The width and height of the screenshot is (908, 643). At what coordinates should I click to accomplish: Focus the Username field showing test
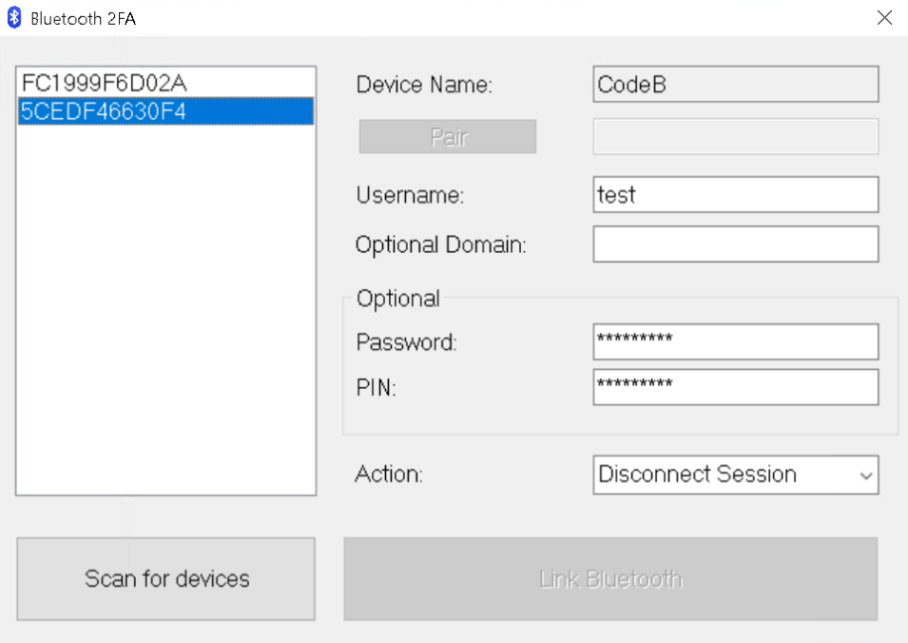pos(734,194)
